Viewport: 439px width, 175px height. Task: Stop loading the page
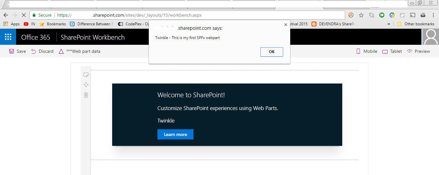[x=23, y=15]
